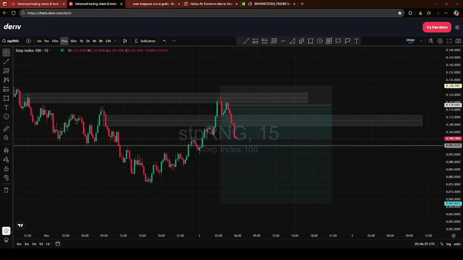Activate the zoom in tool in left sidebar
463x260 pixels.
coord(6,138)
